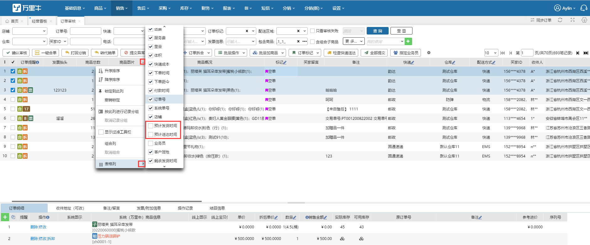
Task: Close the 订单审核 tab
Action: pyautogui.click(x=80, y=21)
